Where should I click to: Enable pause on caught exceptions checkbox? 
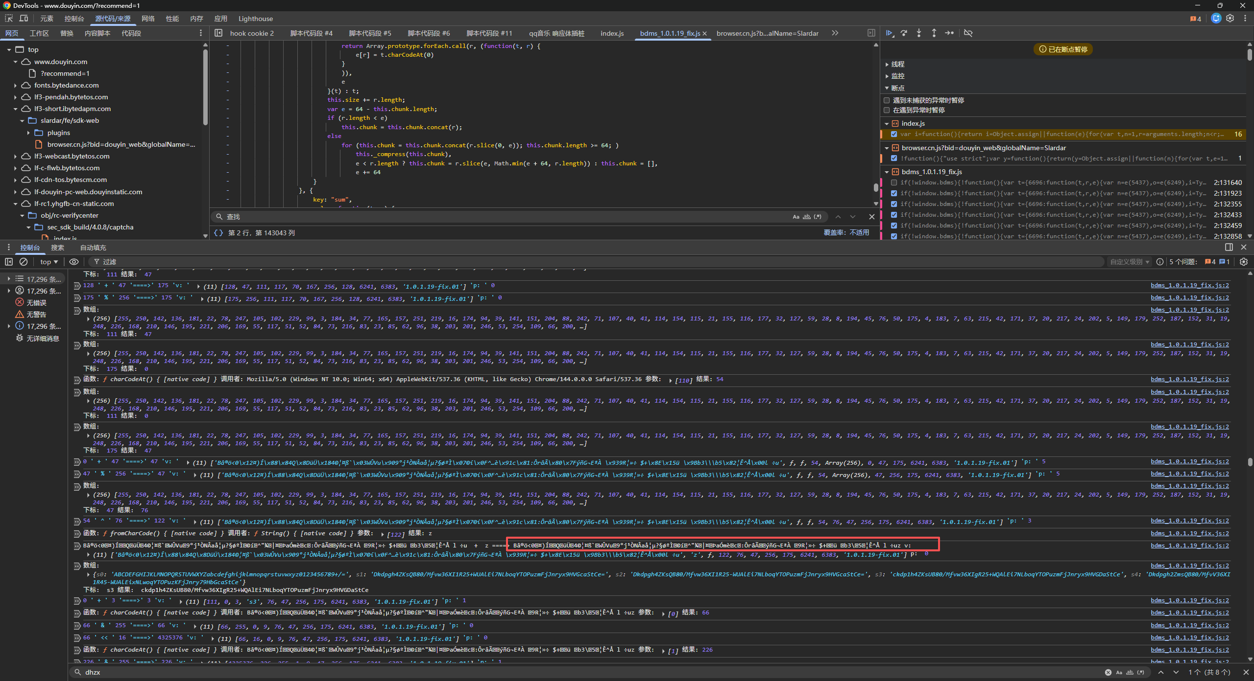coord(887,111)
